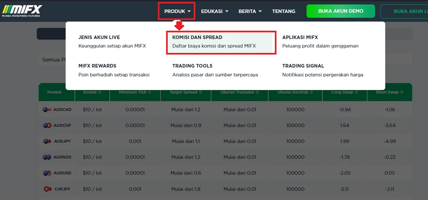Click the CHFJPY product name
Viewport: 428px width, 200px height.
pos(62,189)
